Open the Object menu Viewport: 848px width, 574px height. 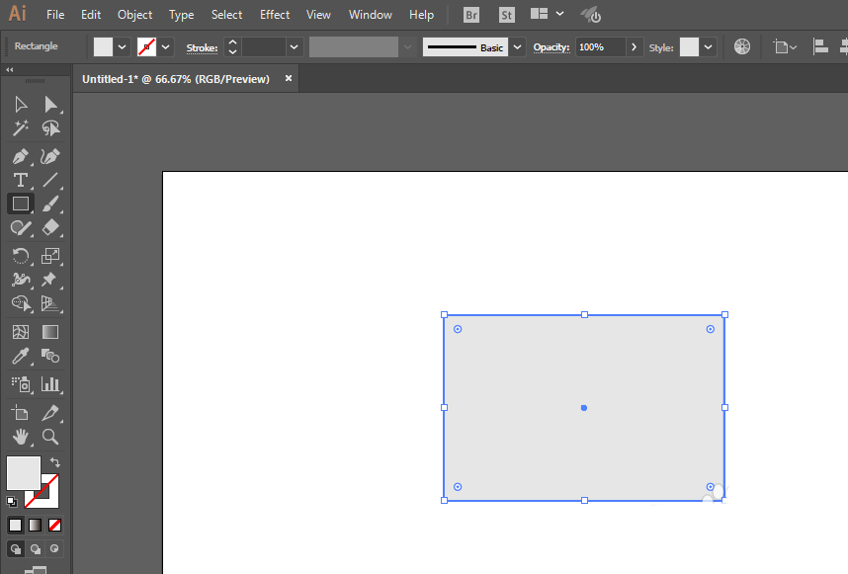[135, 15]
